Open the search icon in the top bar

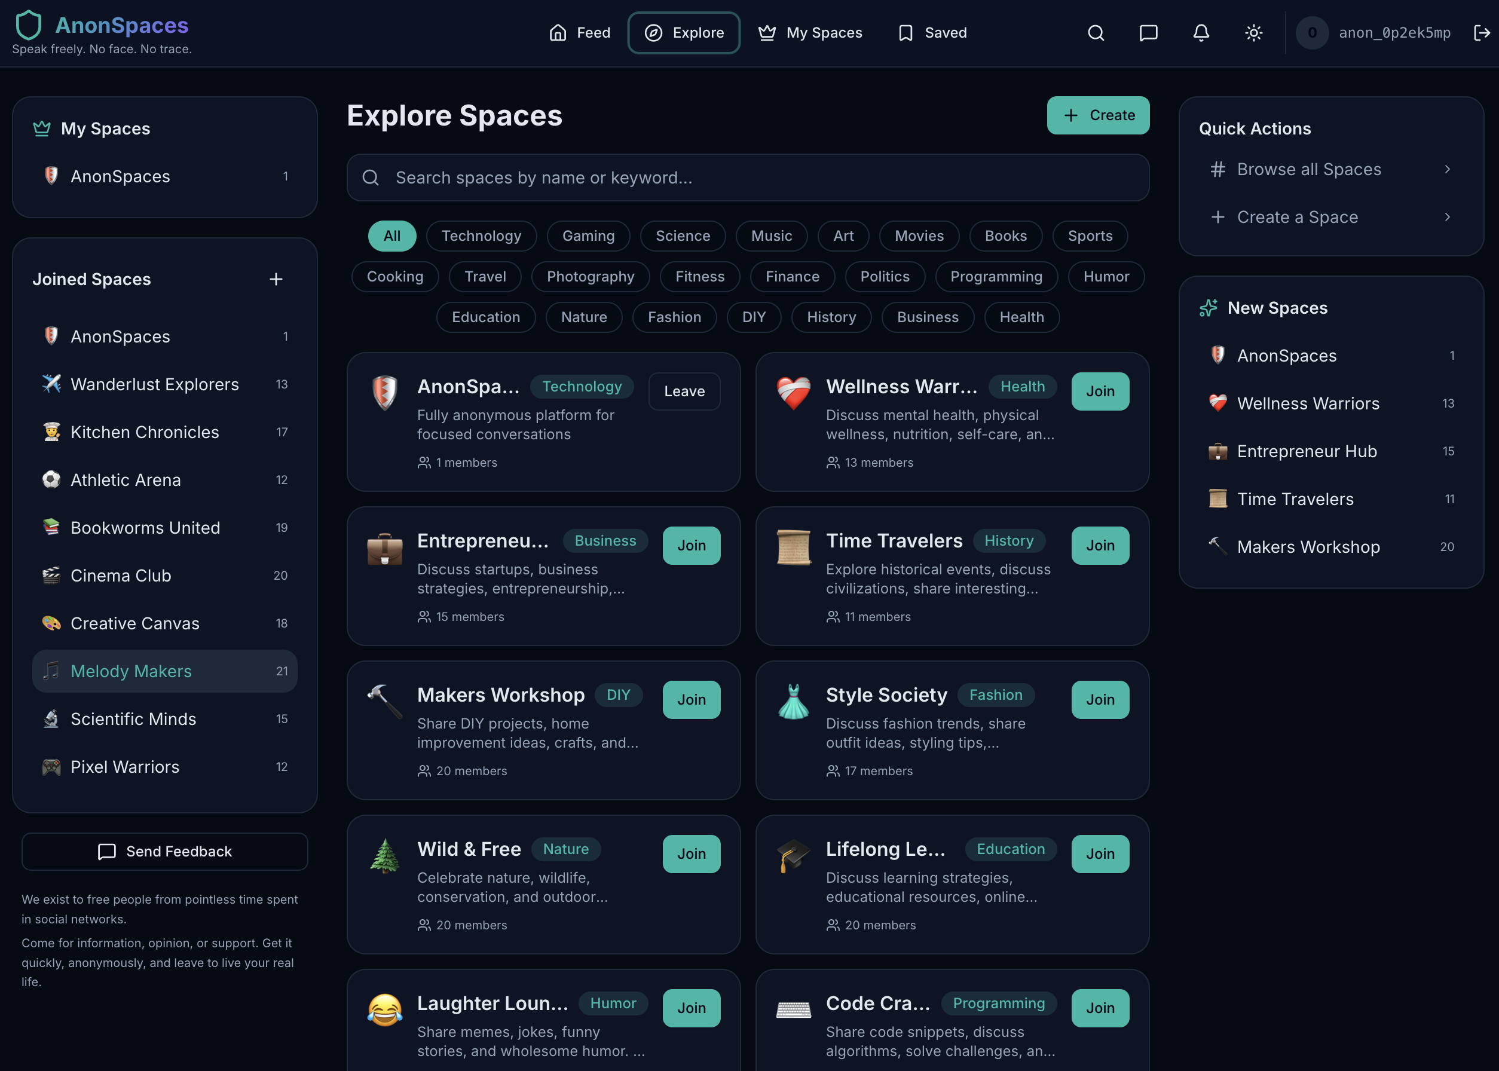coord(1096,32)
